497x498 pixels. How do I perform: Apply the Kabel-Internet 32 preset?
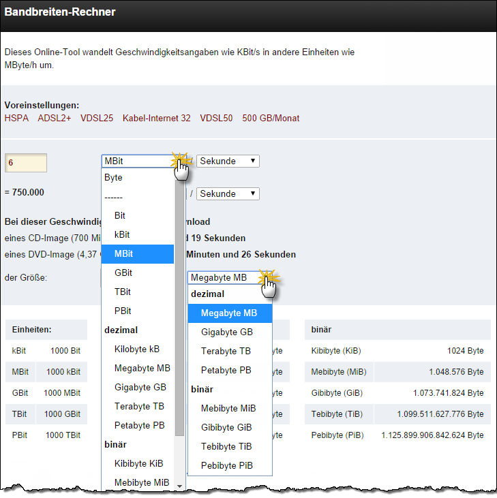coord(156,118)
